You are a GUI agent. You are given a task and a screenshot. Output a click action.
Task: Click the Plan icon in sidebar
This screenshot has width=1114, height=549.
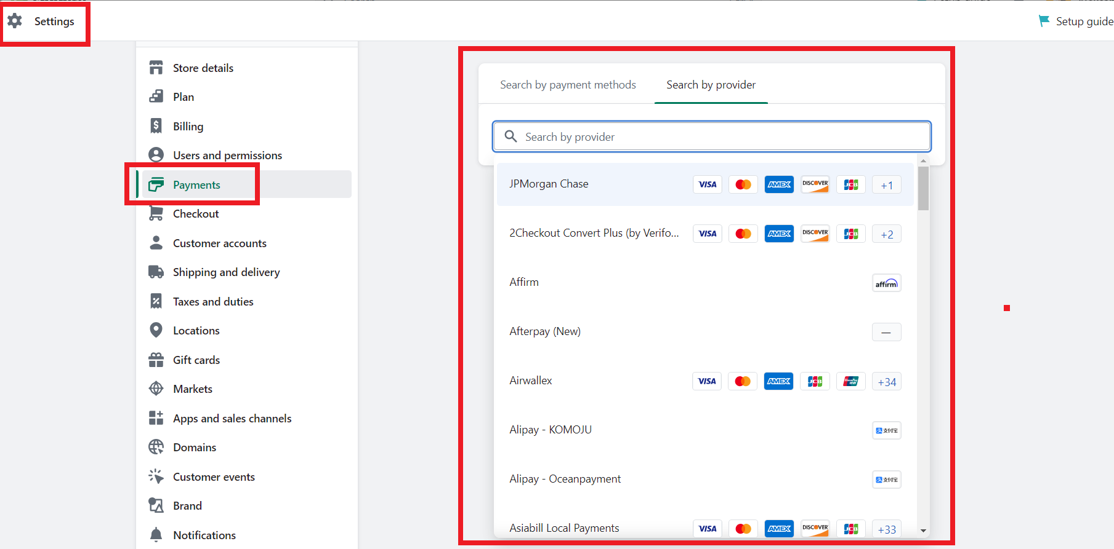(156, 97)
